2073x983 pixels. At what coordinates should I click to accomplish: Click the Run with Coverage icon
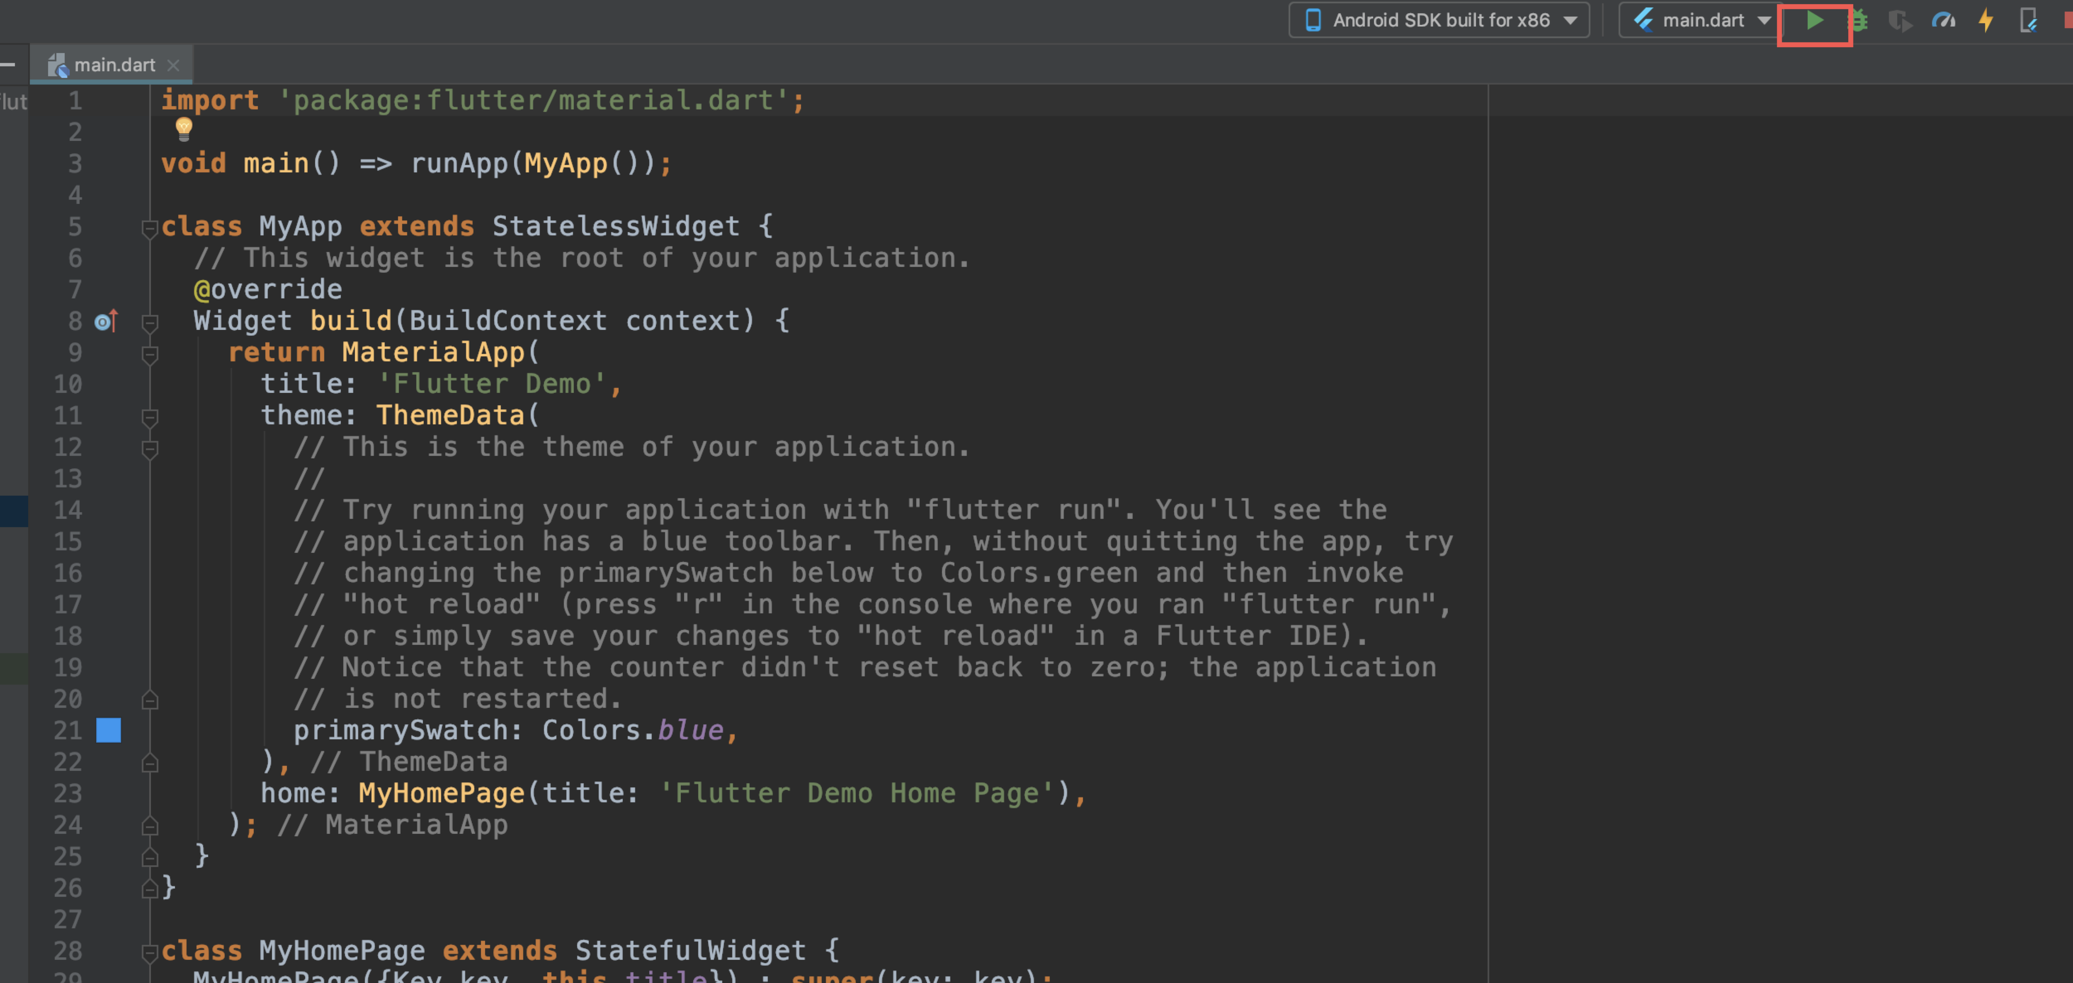click(1900, 21)
